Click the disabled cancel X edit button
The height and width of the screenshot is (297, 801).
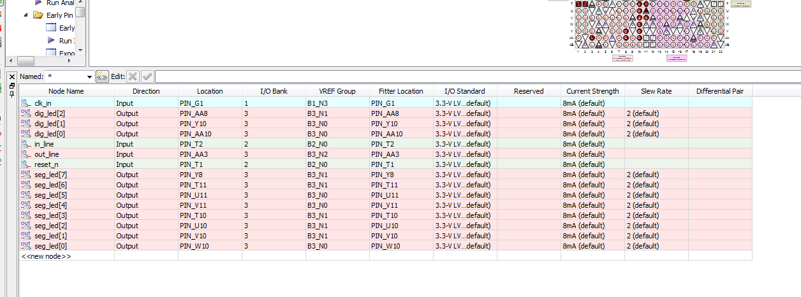[x=133, y=76]
